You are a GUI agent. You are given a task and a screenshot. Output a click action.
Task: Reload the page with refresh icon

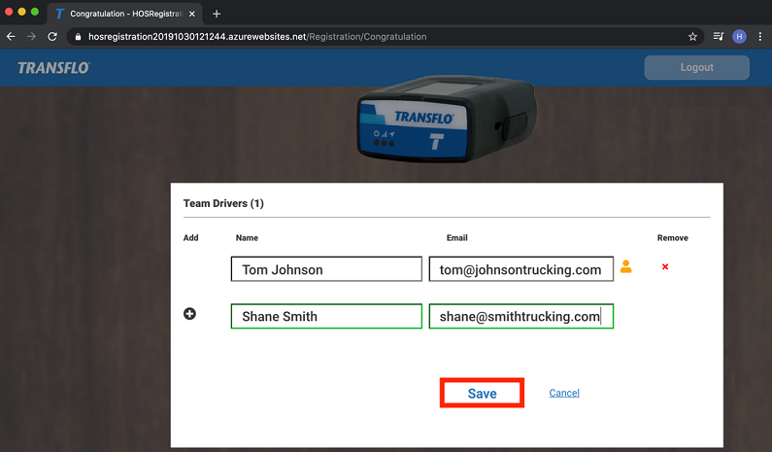coord(52,37)
